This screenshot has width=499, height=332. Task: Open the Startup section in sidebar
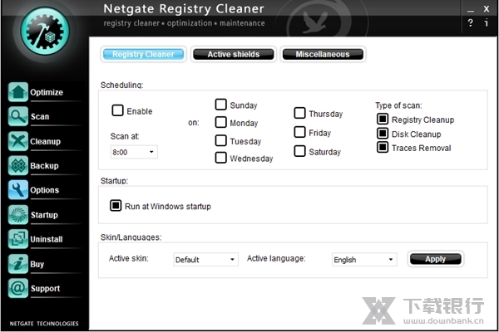[44, 215]
